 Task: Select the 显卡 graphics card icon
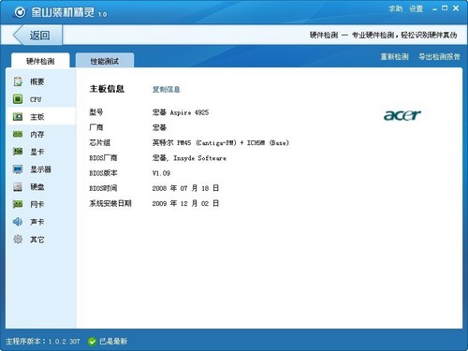tap(18, 152)
